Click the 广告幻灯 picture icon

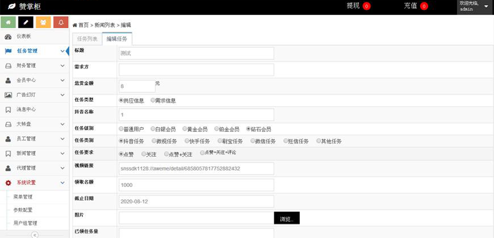(x=8, y=95)
